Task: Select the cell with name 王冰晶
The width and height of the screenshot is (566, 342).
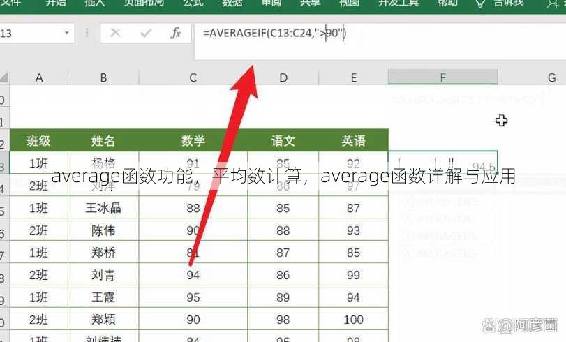Action: [103, 208]
